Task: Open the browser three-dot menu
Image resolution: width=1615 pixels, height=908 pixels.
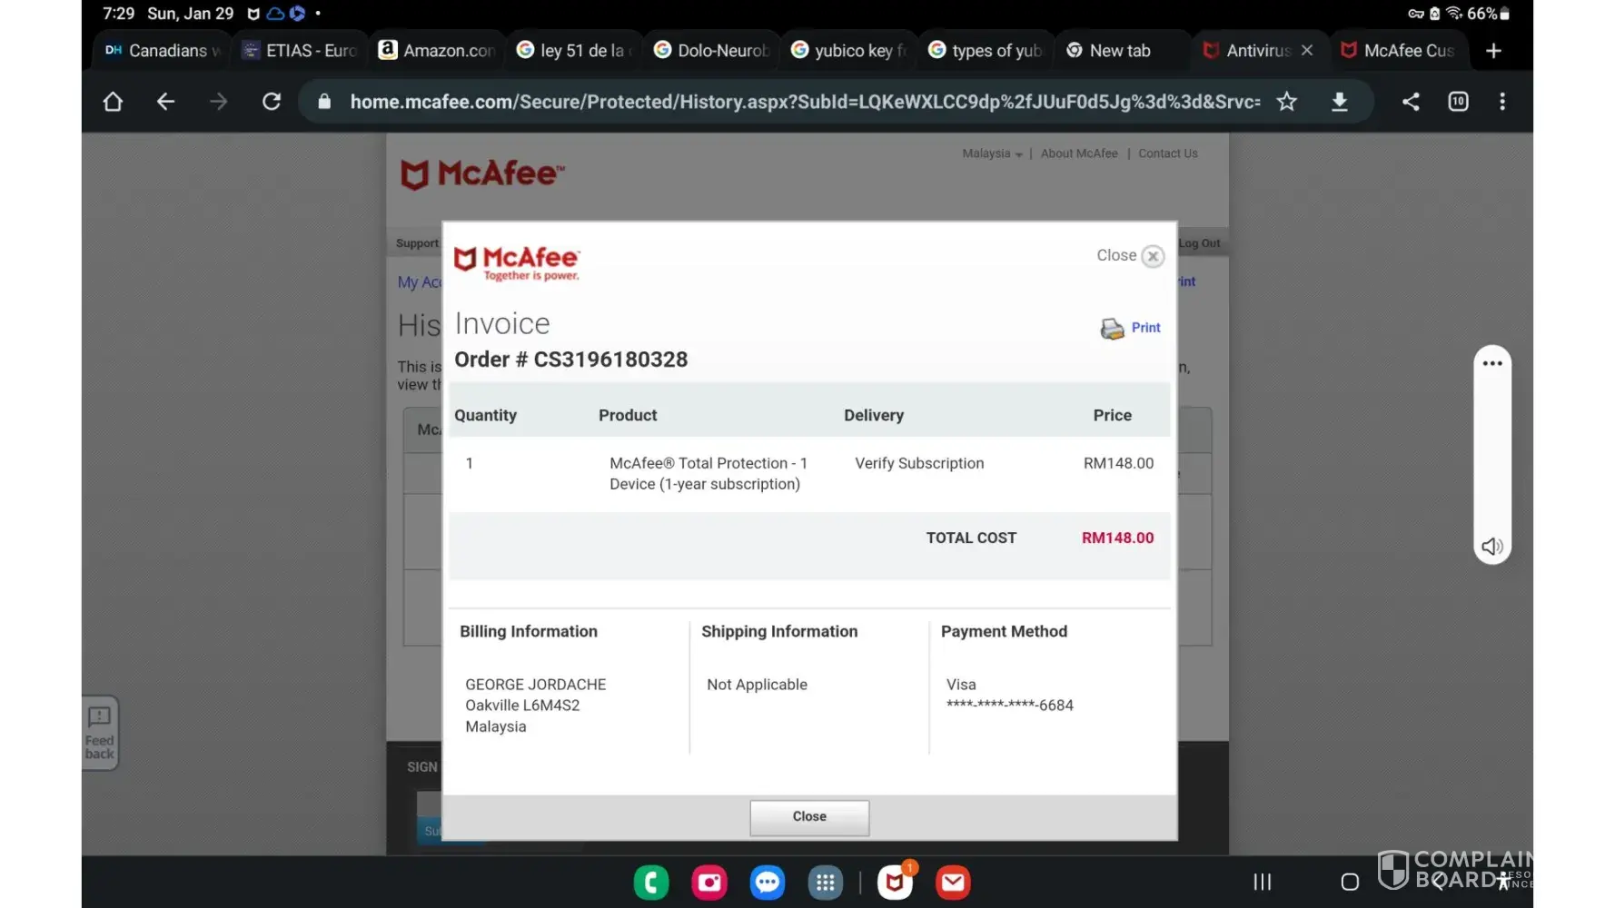Action: coord(1502,102)
